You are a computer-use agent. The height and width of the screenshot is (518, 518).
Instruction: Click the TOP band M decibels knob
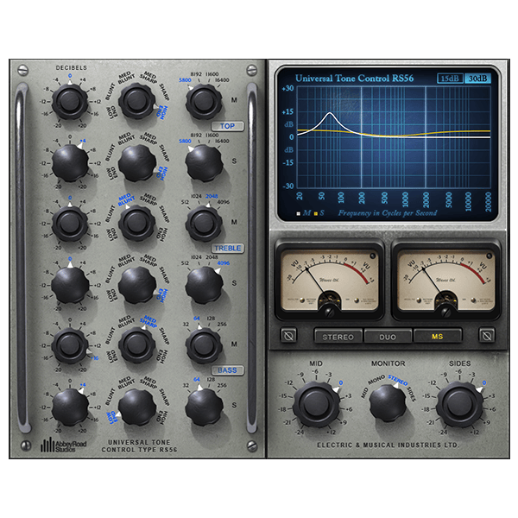pyautogui.click(x=70, y=101)
